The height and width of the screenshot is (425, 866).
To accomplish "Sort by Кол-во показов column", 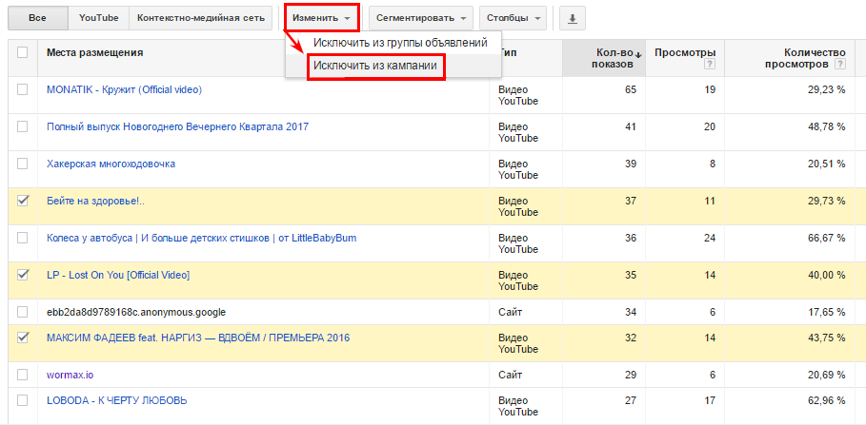I will [604, 58].
